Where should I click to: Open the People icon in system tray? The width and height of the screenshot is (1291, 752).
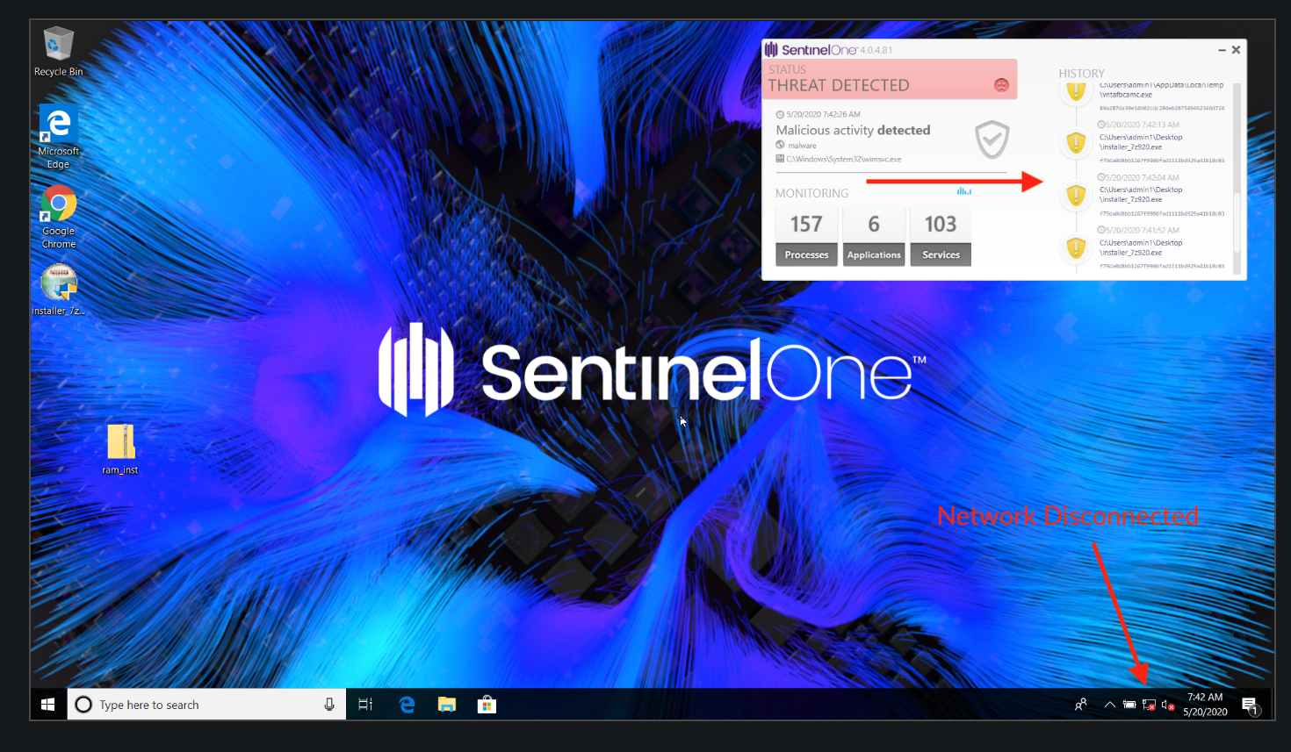pyautogui.click(x=1081, y=705)
